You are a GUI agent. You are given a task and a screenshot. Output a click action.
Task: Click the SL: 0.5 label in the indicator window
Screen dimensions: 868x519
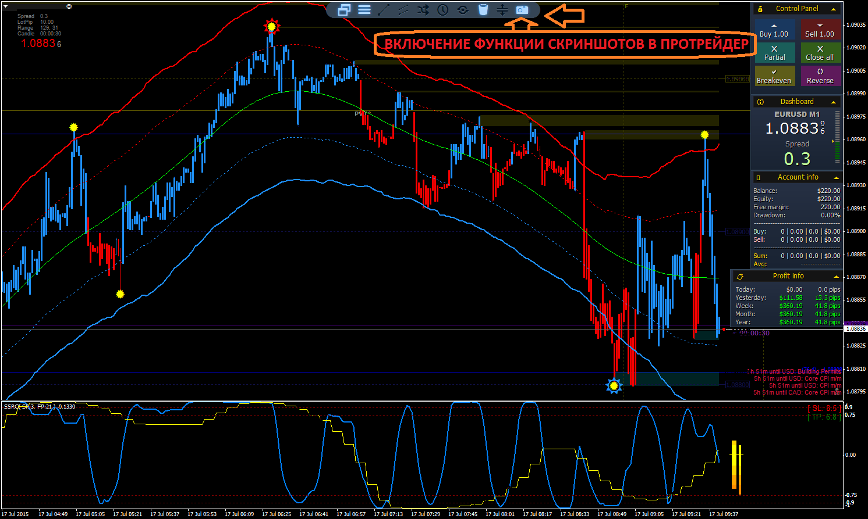click(x=824, y=409)
